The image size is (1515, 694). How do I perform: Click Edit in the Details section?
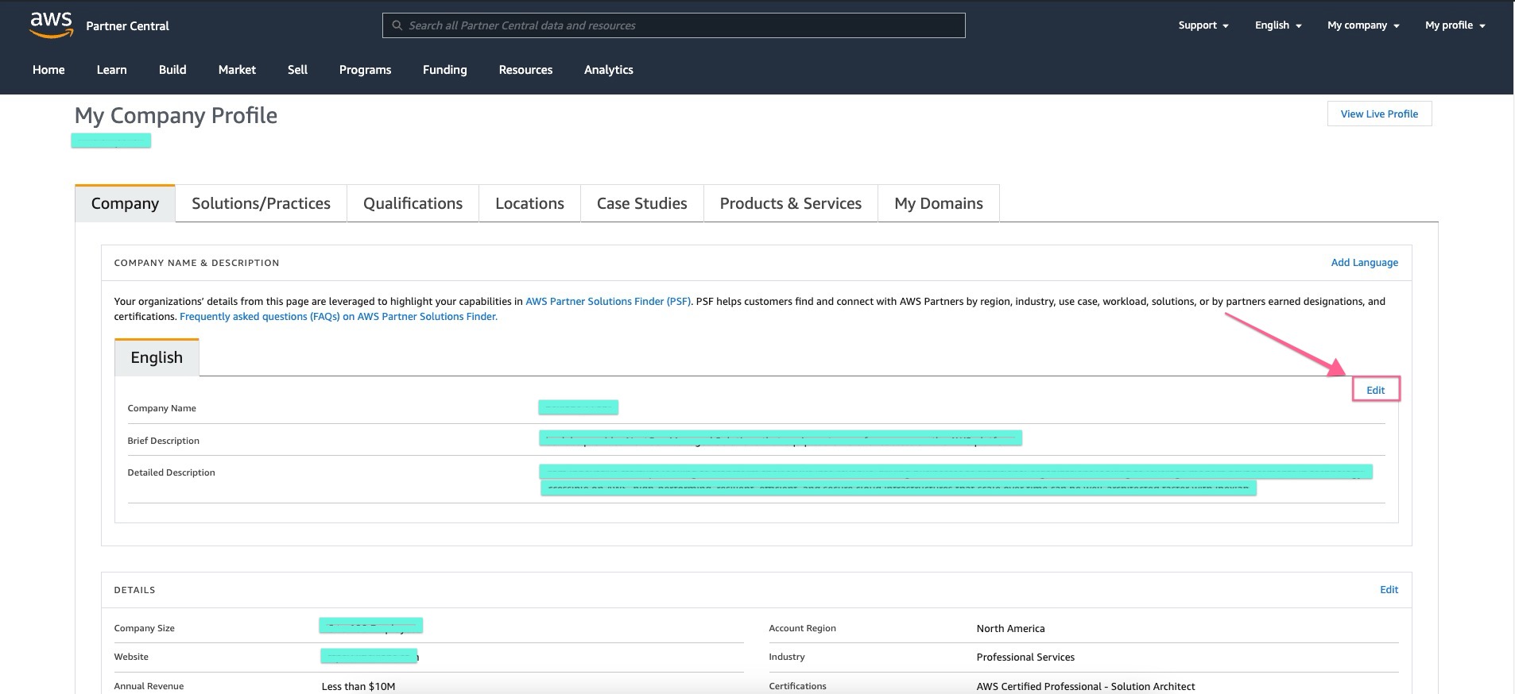point(1389,590)
